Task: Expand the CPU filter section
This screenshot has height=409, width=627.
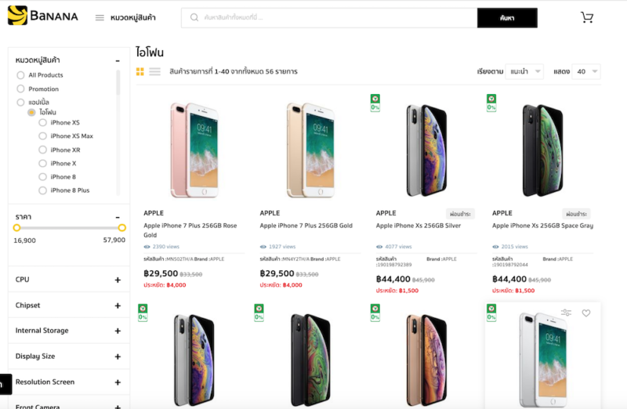Action: point(118,280)
